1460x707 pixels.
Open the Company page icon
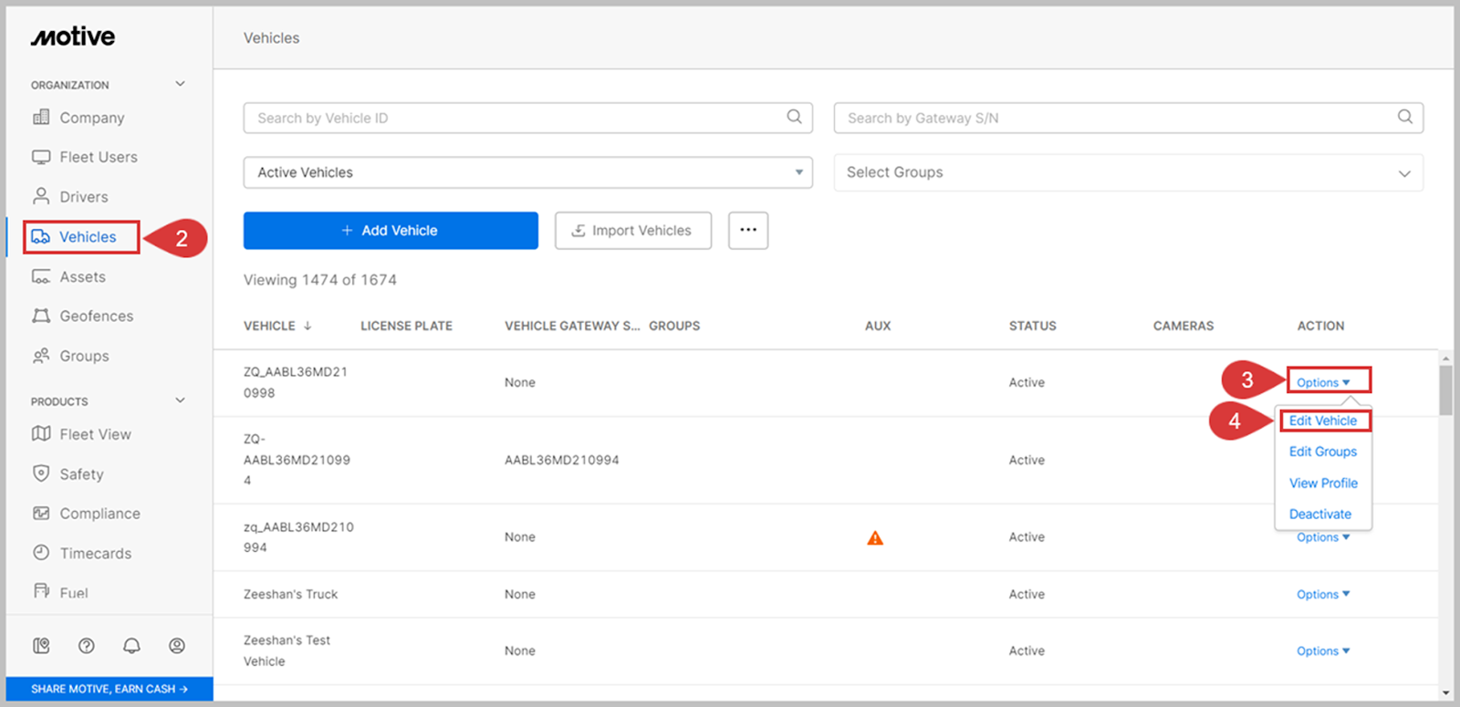click(x=41, y=117)
